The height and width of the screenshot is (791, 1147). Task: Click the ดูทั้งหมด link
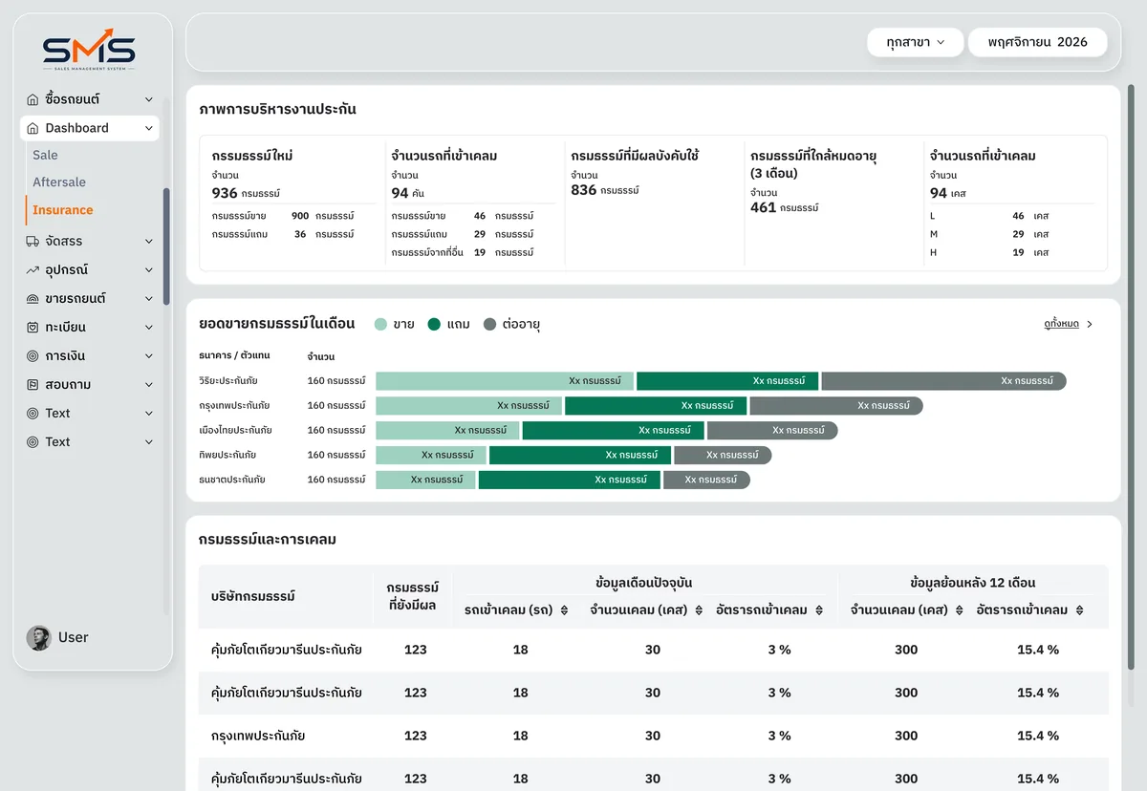pos(1061,325)
